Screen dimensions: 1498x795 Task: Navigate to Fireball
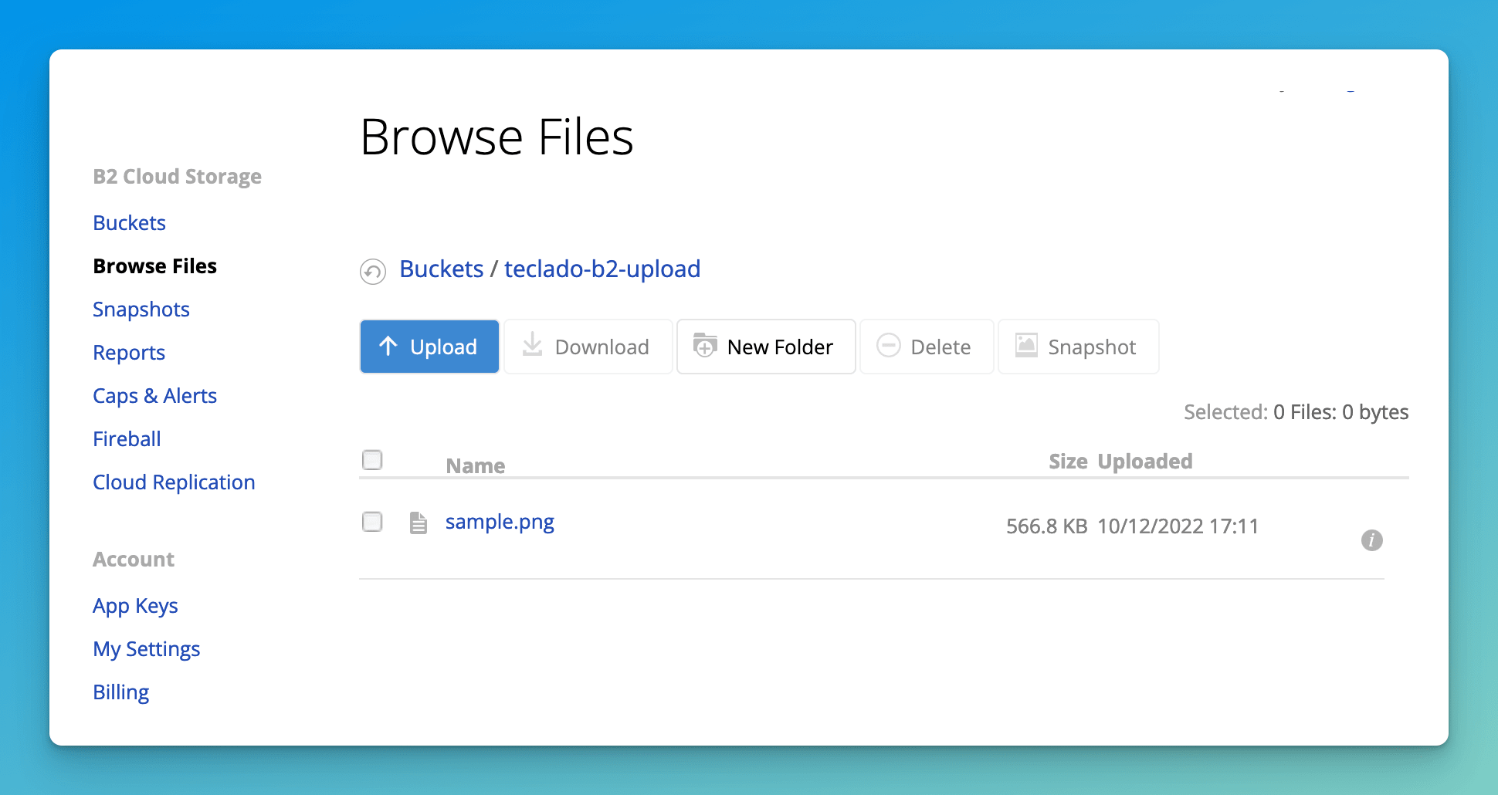pyautogui.click(x=127, y=439)
